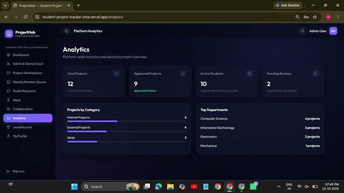The image size is (344, 193).
Task: Open Weekly Reviews Queue
Action: point(28,82)
